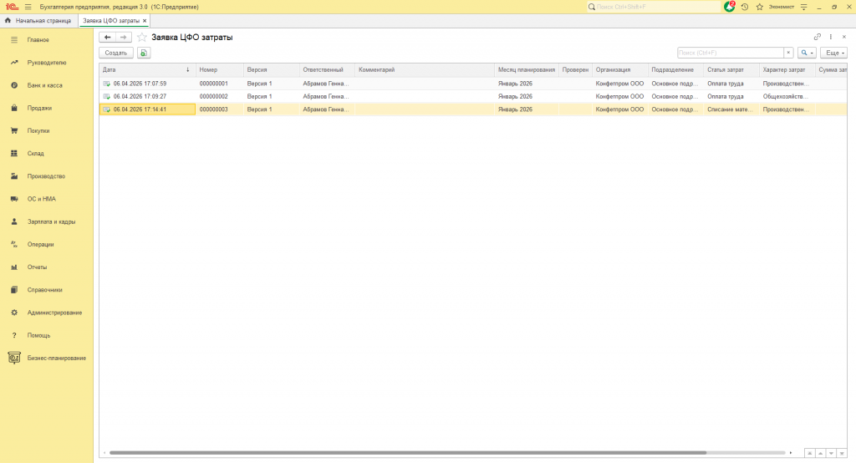Screen dimensions: 856x463
Task: Get link to this form icon
Action: click(818, 37)
